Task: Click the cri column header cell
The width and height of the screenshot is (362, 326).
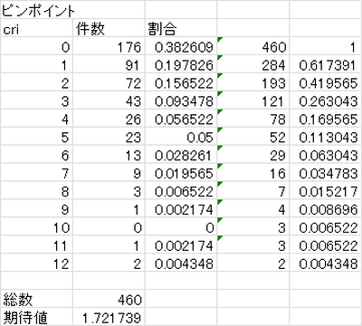Action: (36, 28)
